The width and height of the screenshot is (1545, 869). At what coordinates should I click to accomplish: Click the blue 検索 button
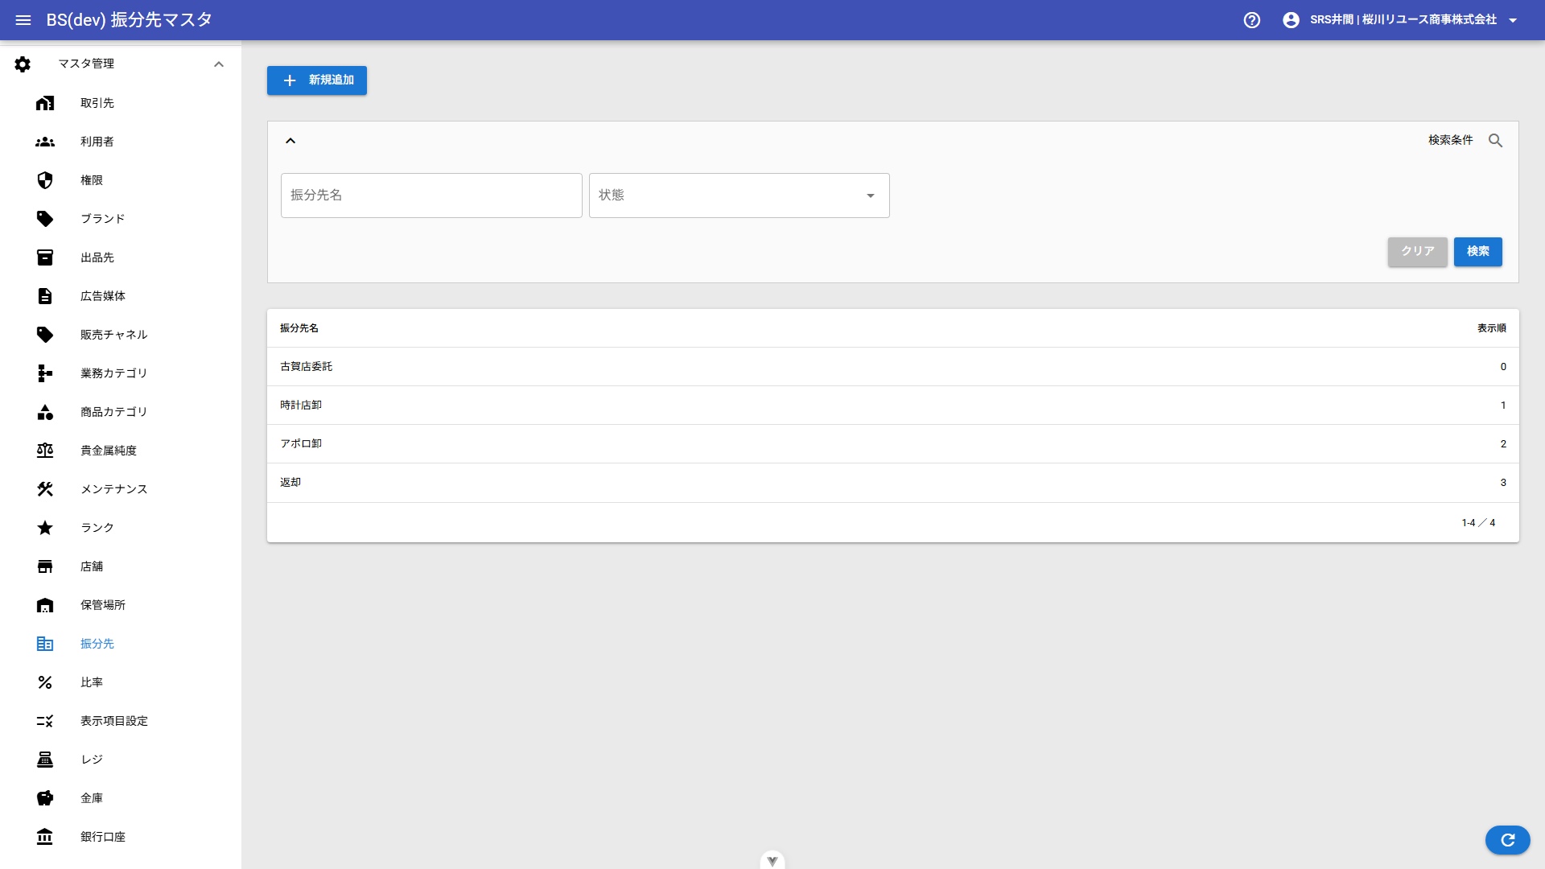(1478, 252)
